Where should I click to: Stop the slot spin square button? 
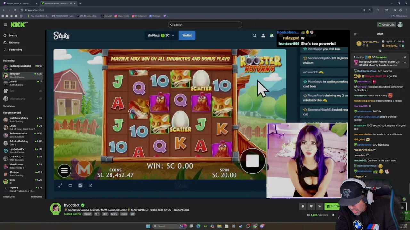(252, 161)
